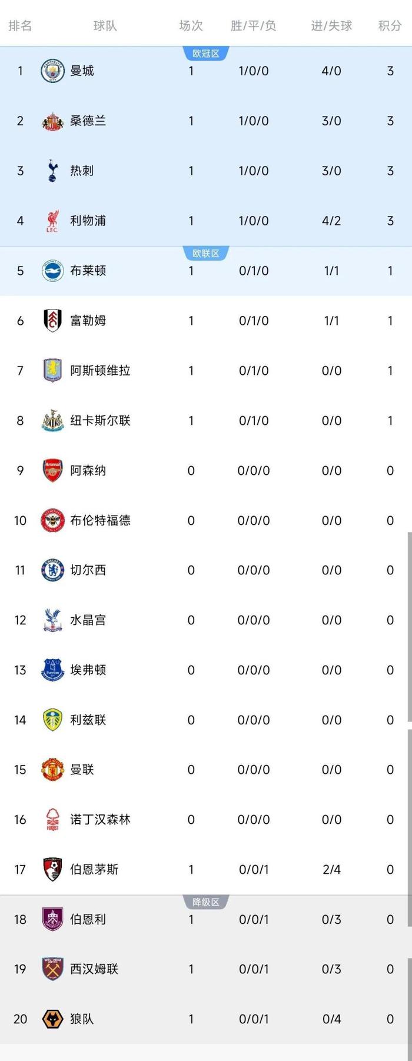Open the Wolves wolf-head logo
This screenshot has height=1061, width=412.
[52, 1019]
